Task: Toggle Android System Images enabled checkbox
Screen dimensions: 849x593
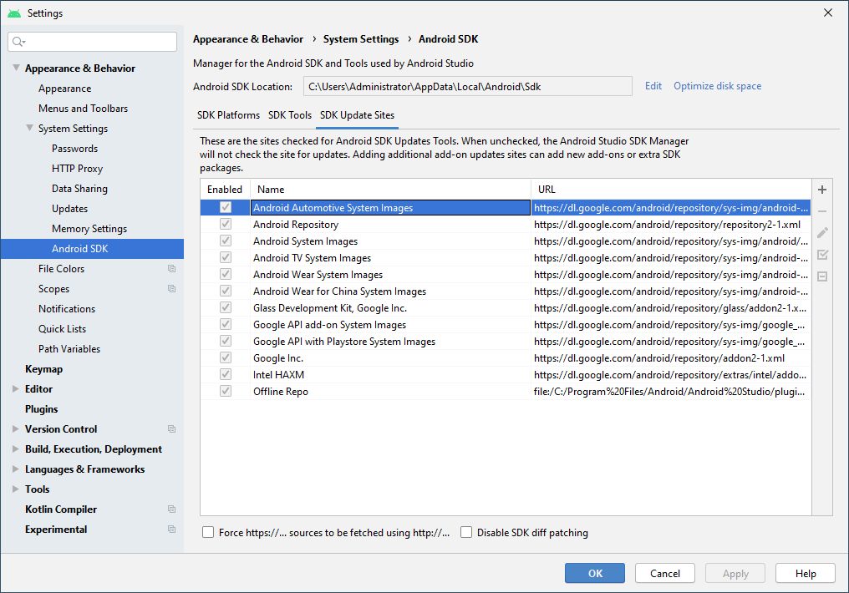Action: click(226, 241)
